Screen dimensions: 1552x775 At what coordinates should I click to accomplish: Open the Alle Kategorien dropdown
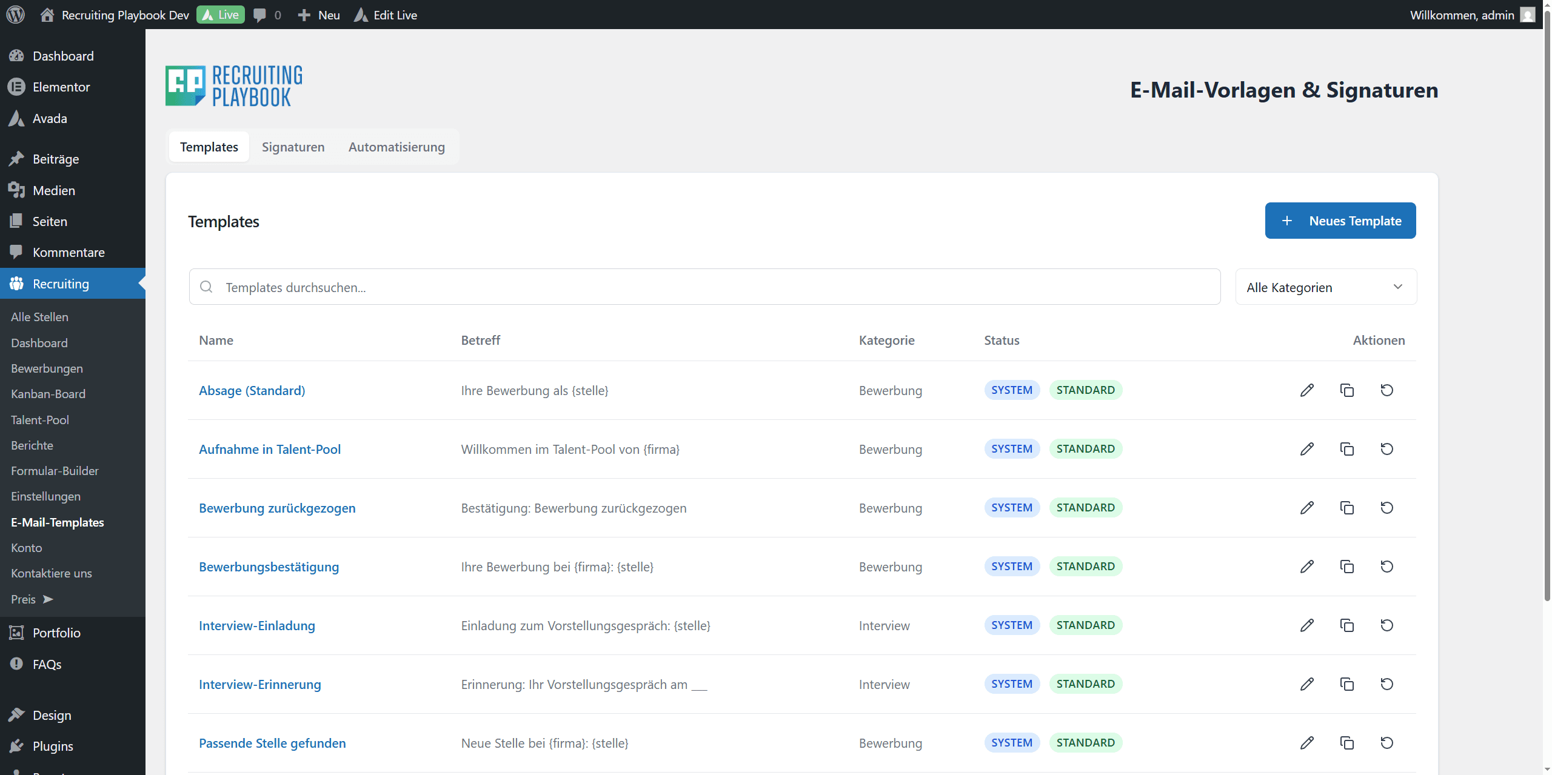1325,287
